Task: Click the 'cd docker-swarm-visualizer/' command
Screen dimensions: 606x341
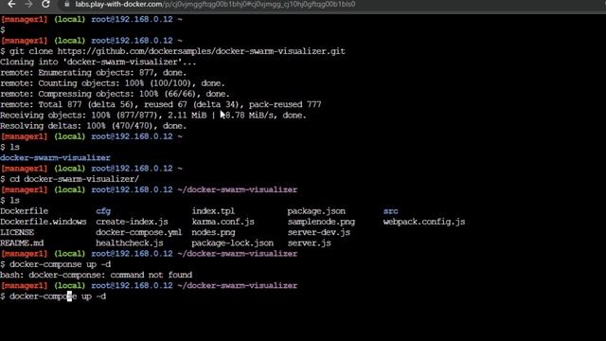Action: coord(69,179)
